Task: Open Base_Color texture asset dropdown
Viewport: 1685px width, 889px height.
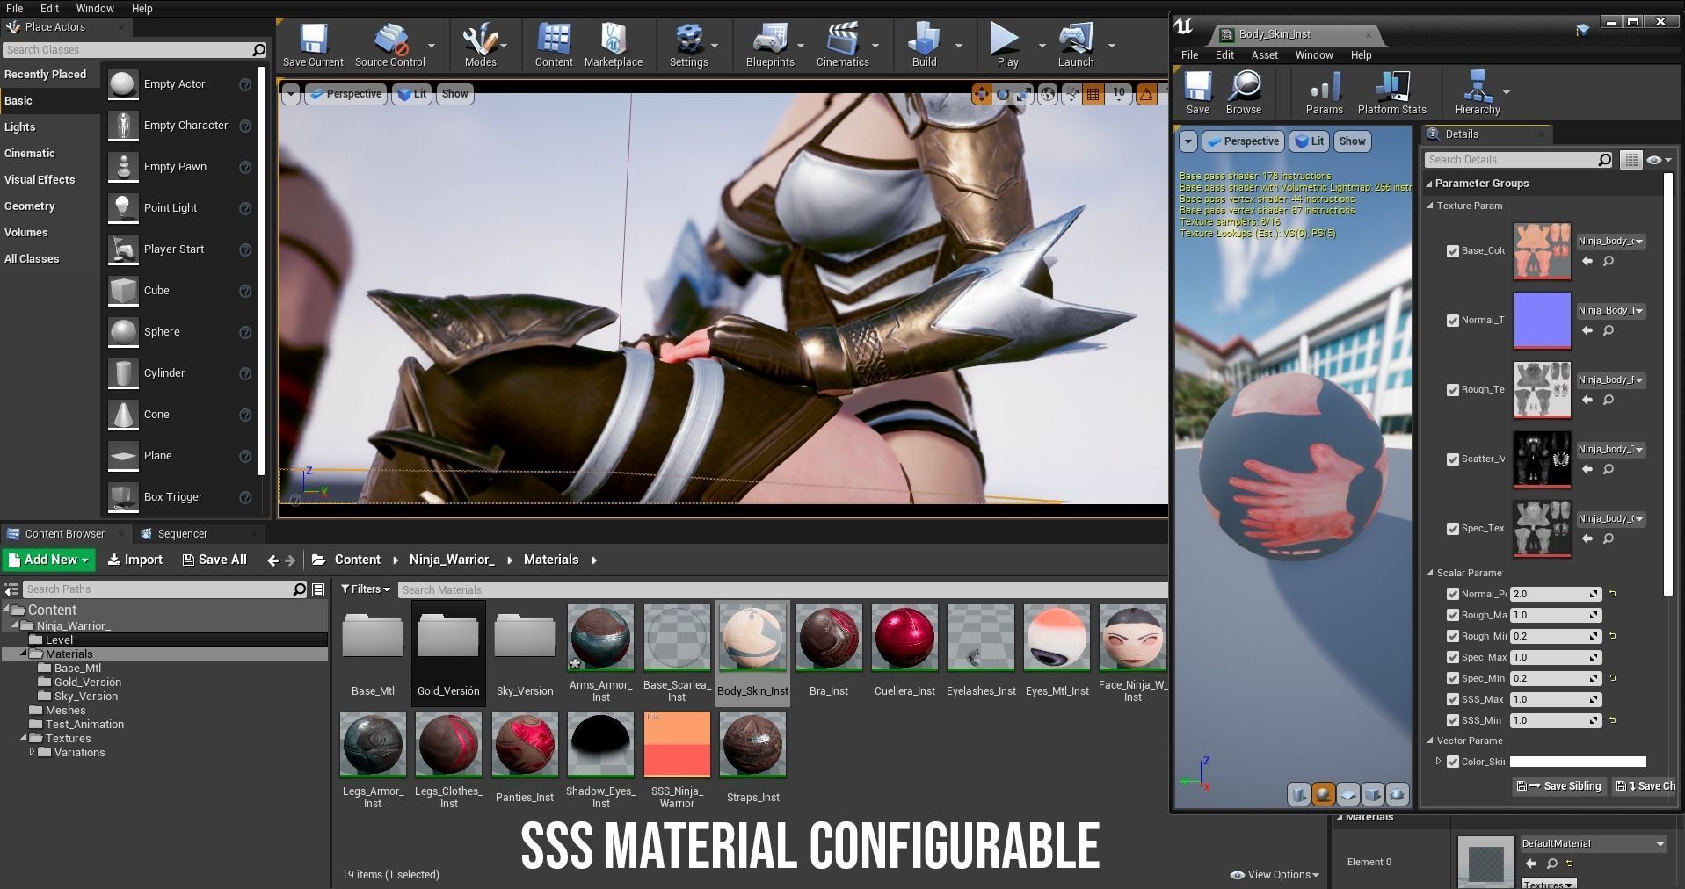Action: (x=1610, y=241)
